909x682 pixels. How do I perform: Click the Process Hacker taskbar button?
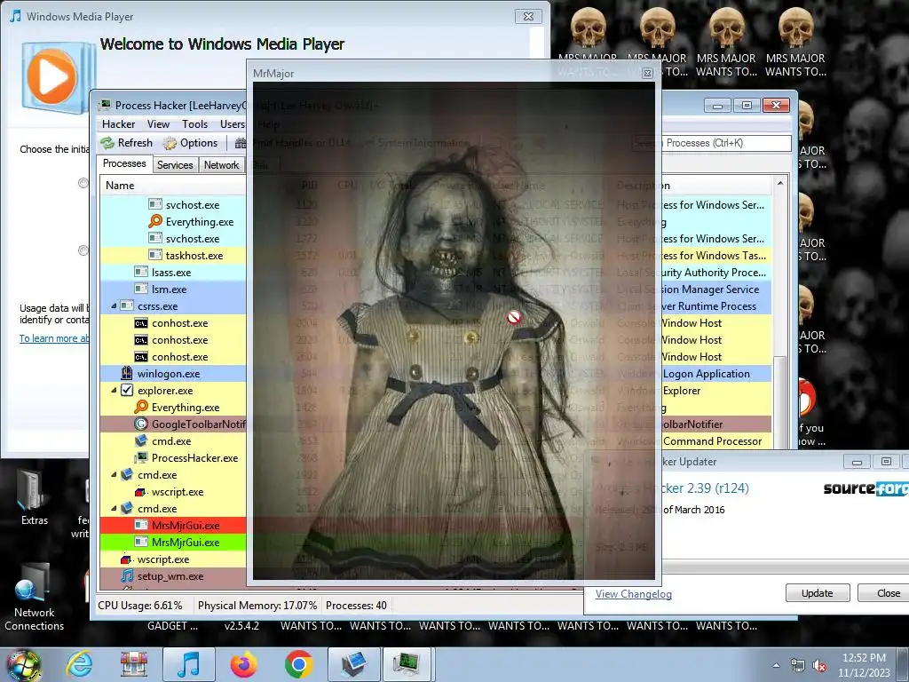pos(408,664)
